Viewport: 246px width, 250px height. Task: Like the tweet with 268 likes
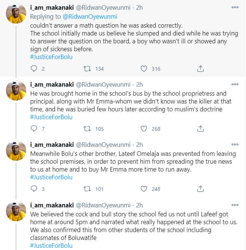click(x=144, y=129)
